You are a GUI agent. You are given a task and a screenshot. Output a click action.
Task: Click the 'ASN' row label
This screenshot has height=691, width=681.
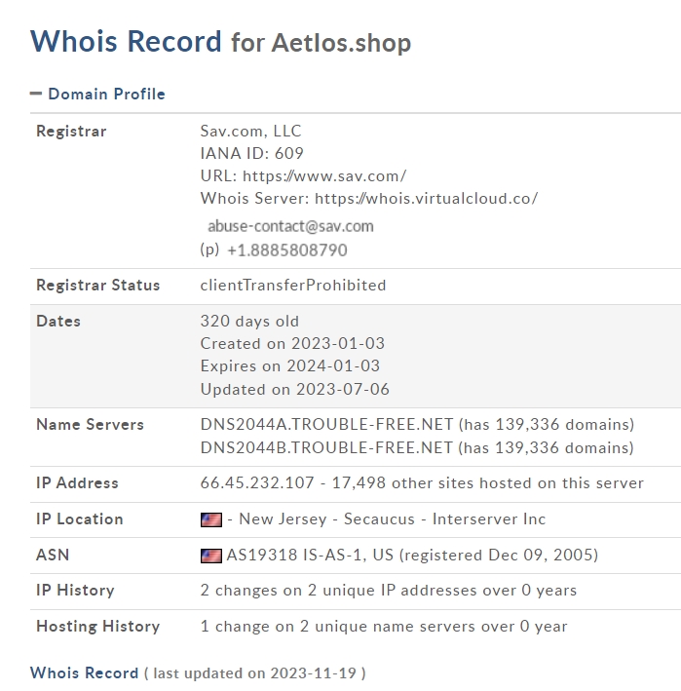point(53,555)
